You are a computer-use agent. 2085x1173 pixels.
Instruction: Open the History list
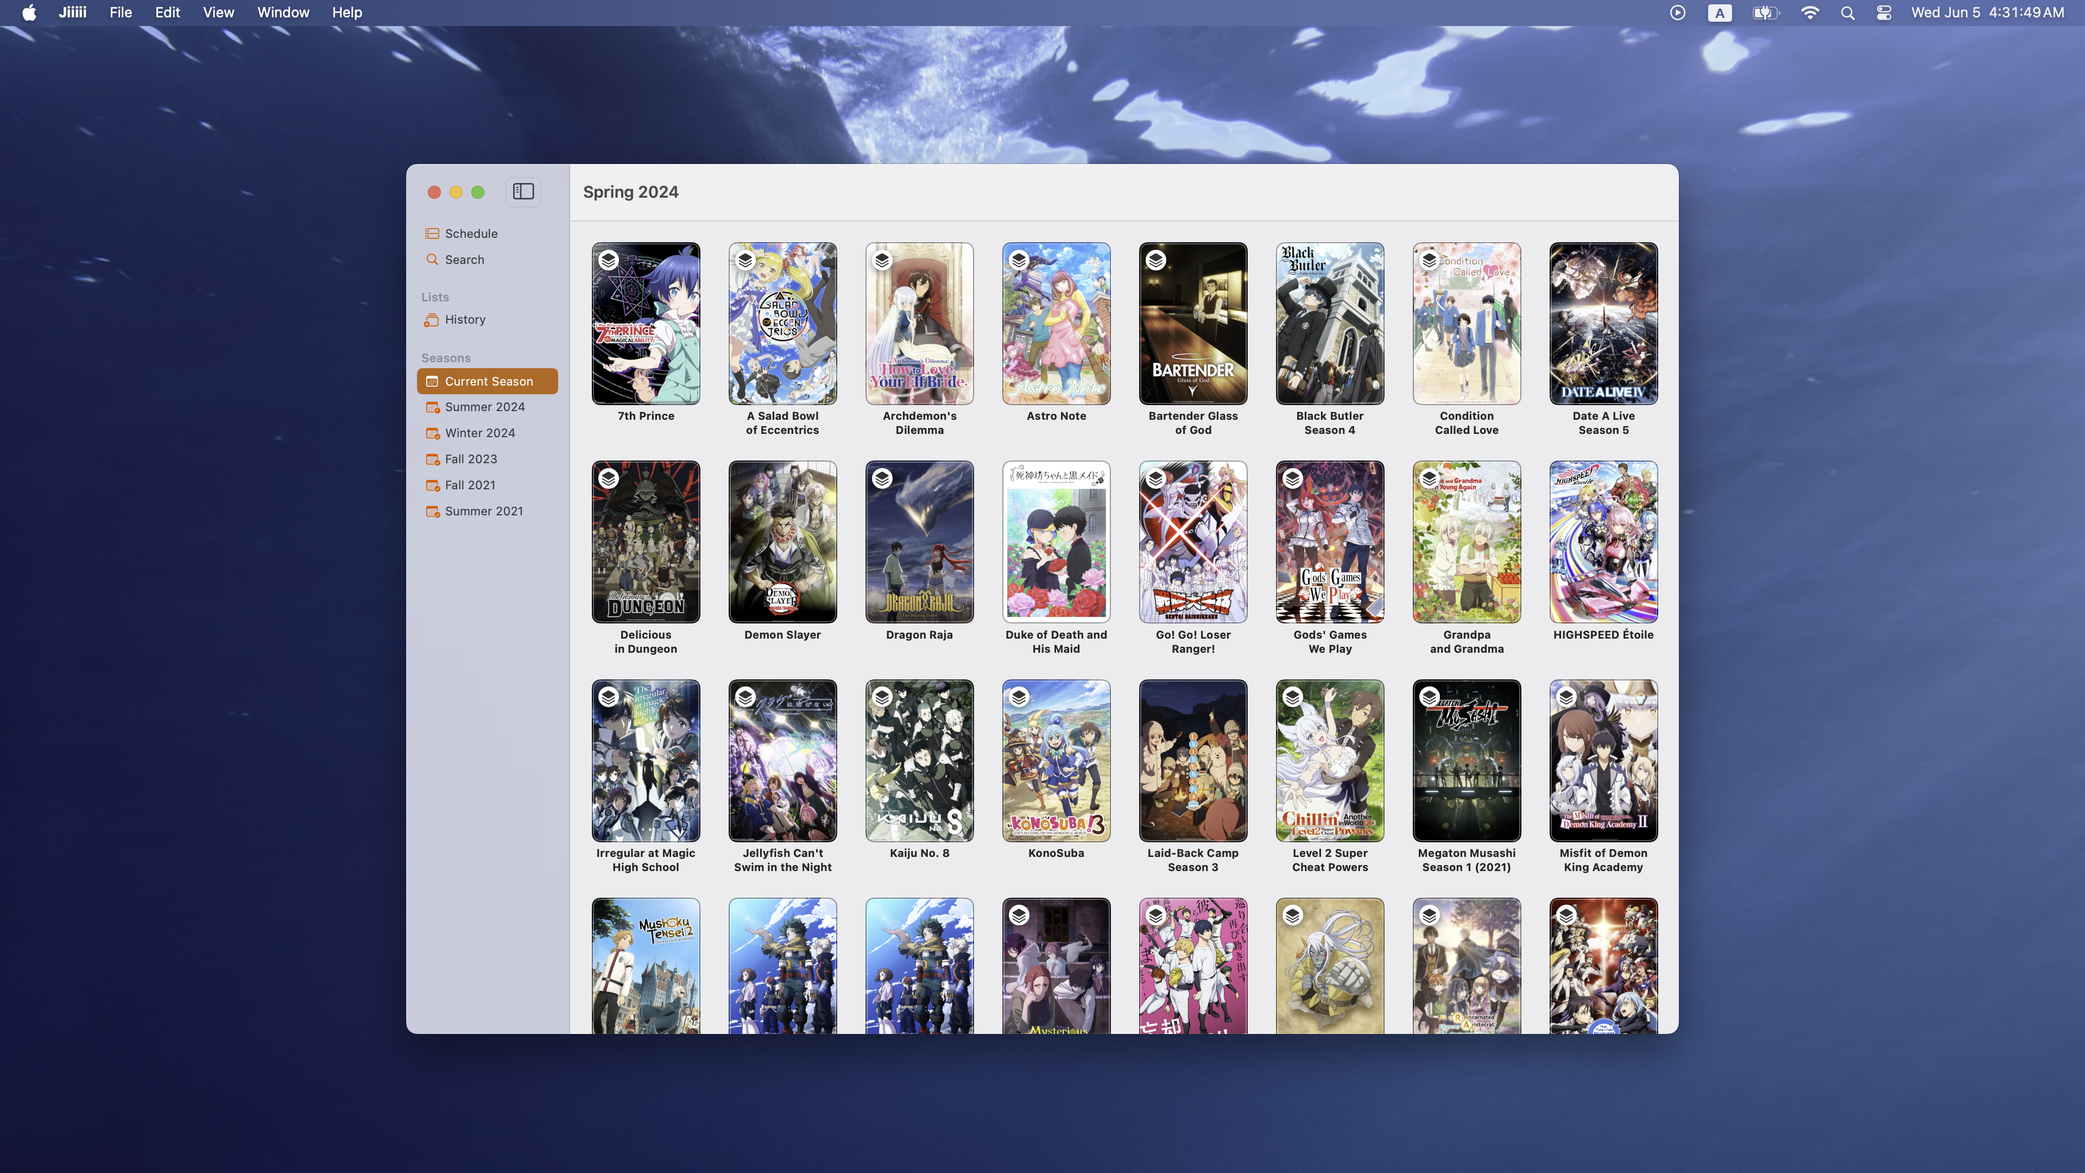(465, 320)
